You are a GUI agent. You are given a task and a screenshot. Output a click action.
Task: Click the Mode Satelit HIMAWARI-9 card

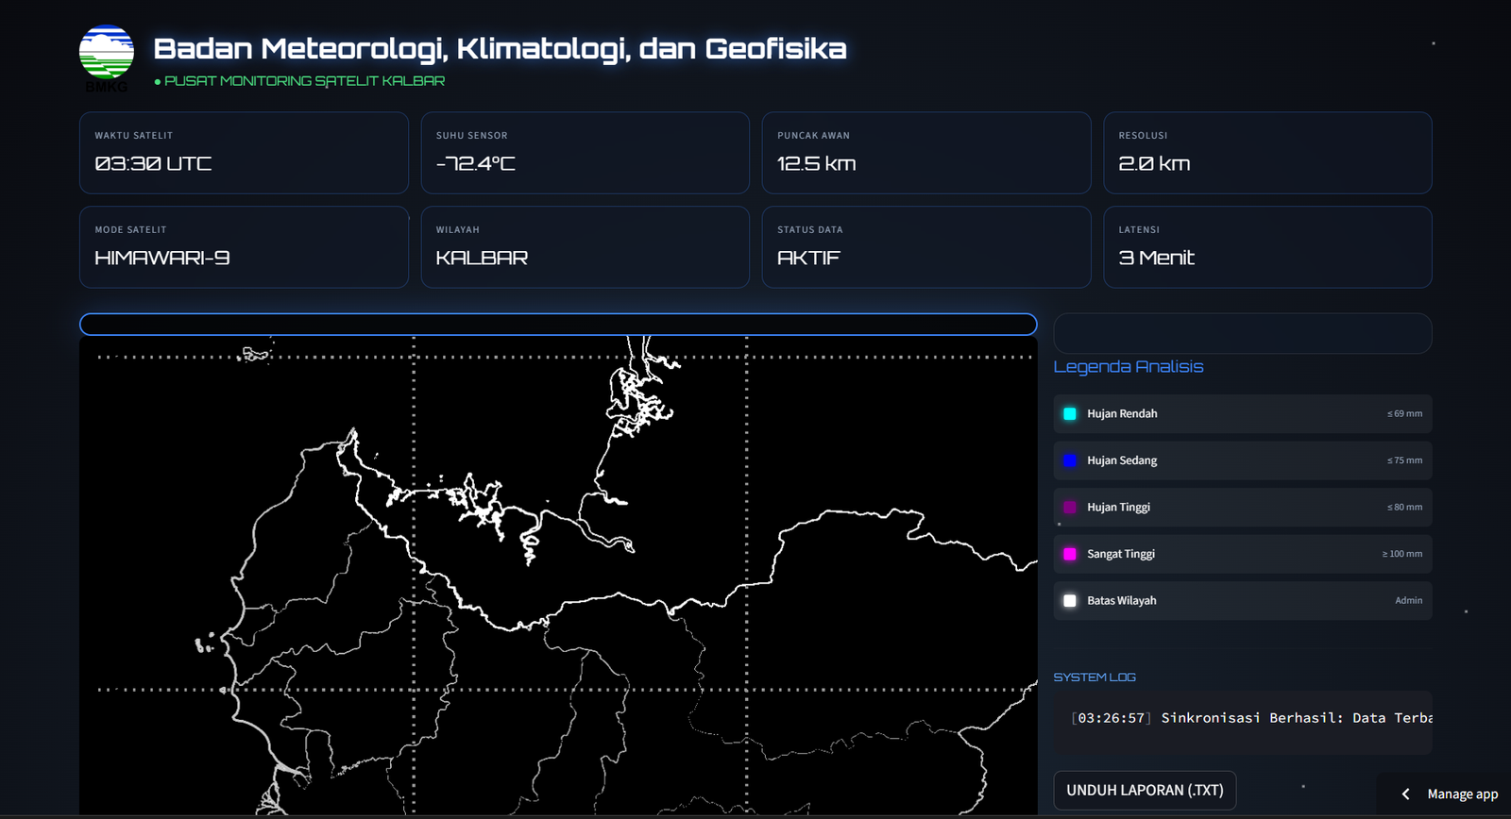[244, 247]
